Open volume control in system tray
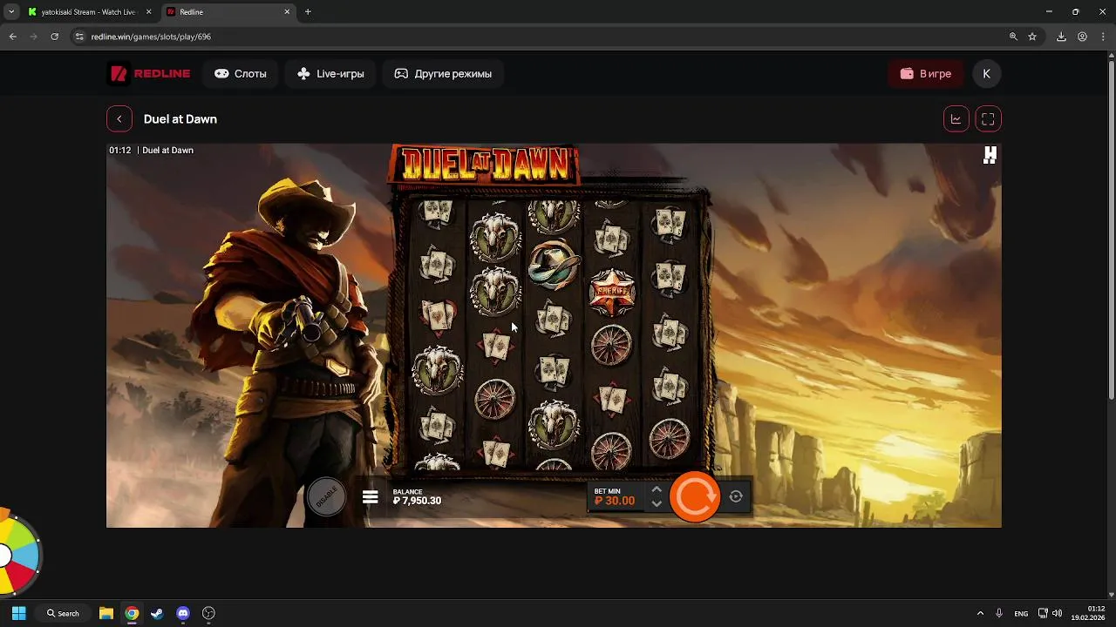 click(1057, 613)
